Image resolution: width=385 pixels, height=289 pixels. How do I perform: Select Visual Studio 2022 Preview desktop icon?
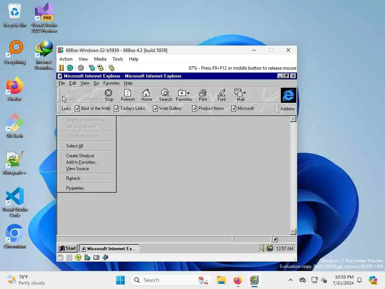(44, 18)
